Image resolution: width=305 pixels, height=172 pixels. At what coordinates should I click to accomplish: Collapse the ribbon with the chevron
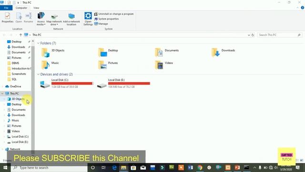click(x=297, y=8)
